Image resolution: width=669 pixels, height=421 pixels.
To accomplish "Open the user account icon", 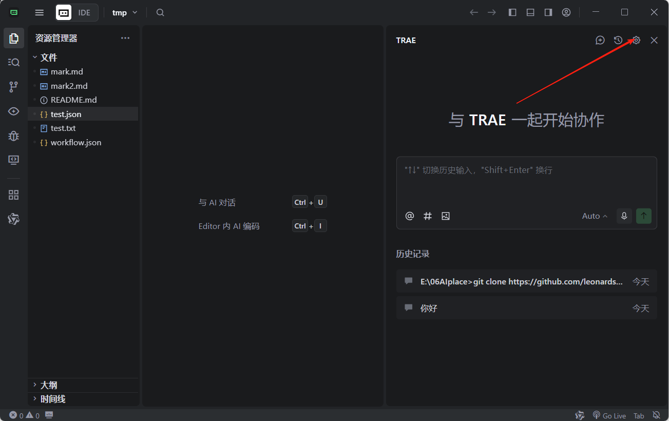I will [x=566, y=12].
